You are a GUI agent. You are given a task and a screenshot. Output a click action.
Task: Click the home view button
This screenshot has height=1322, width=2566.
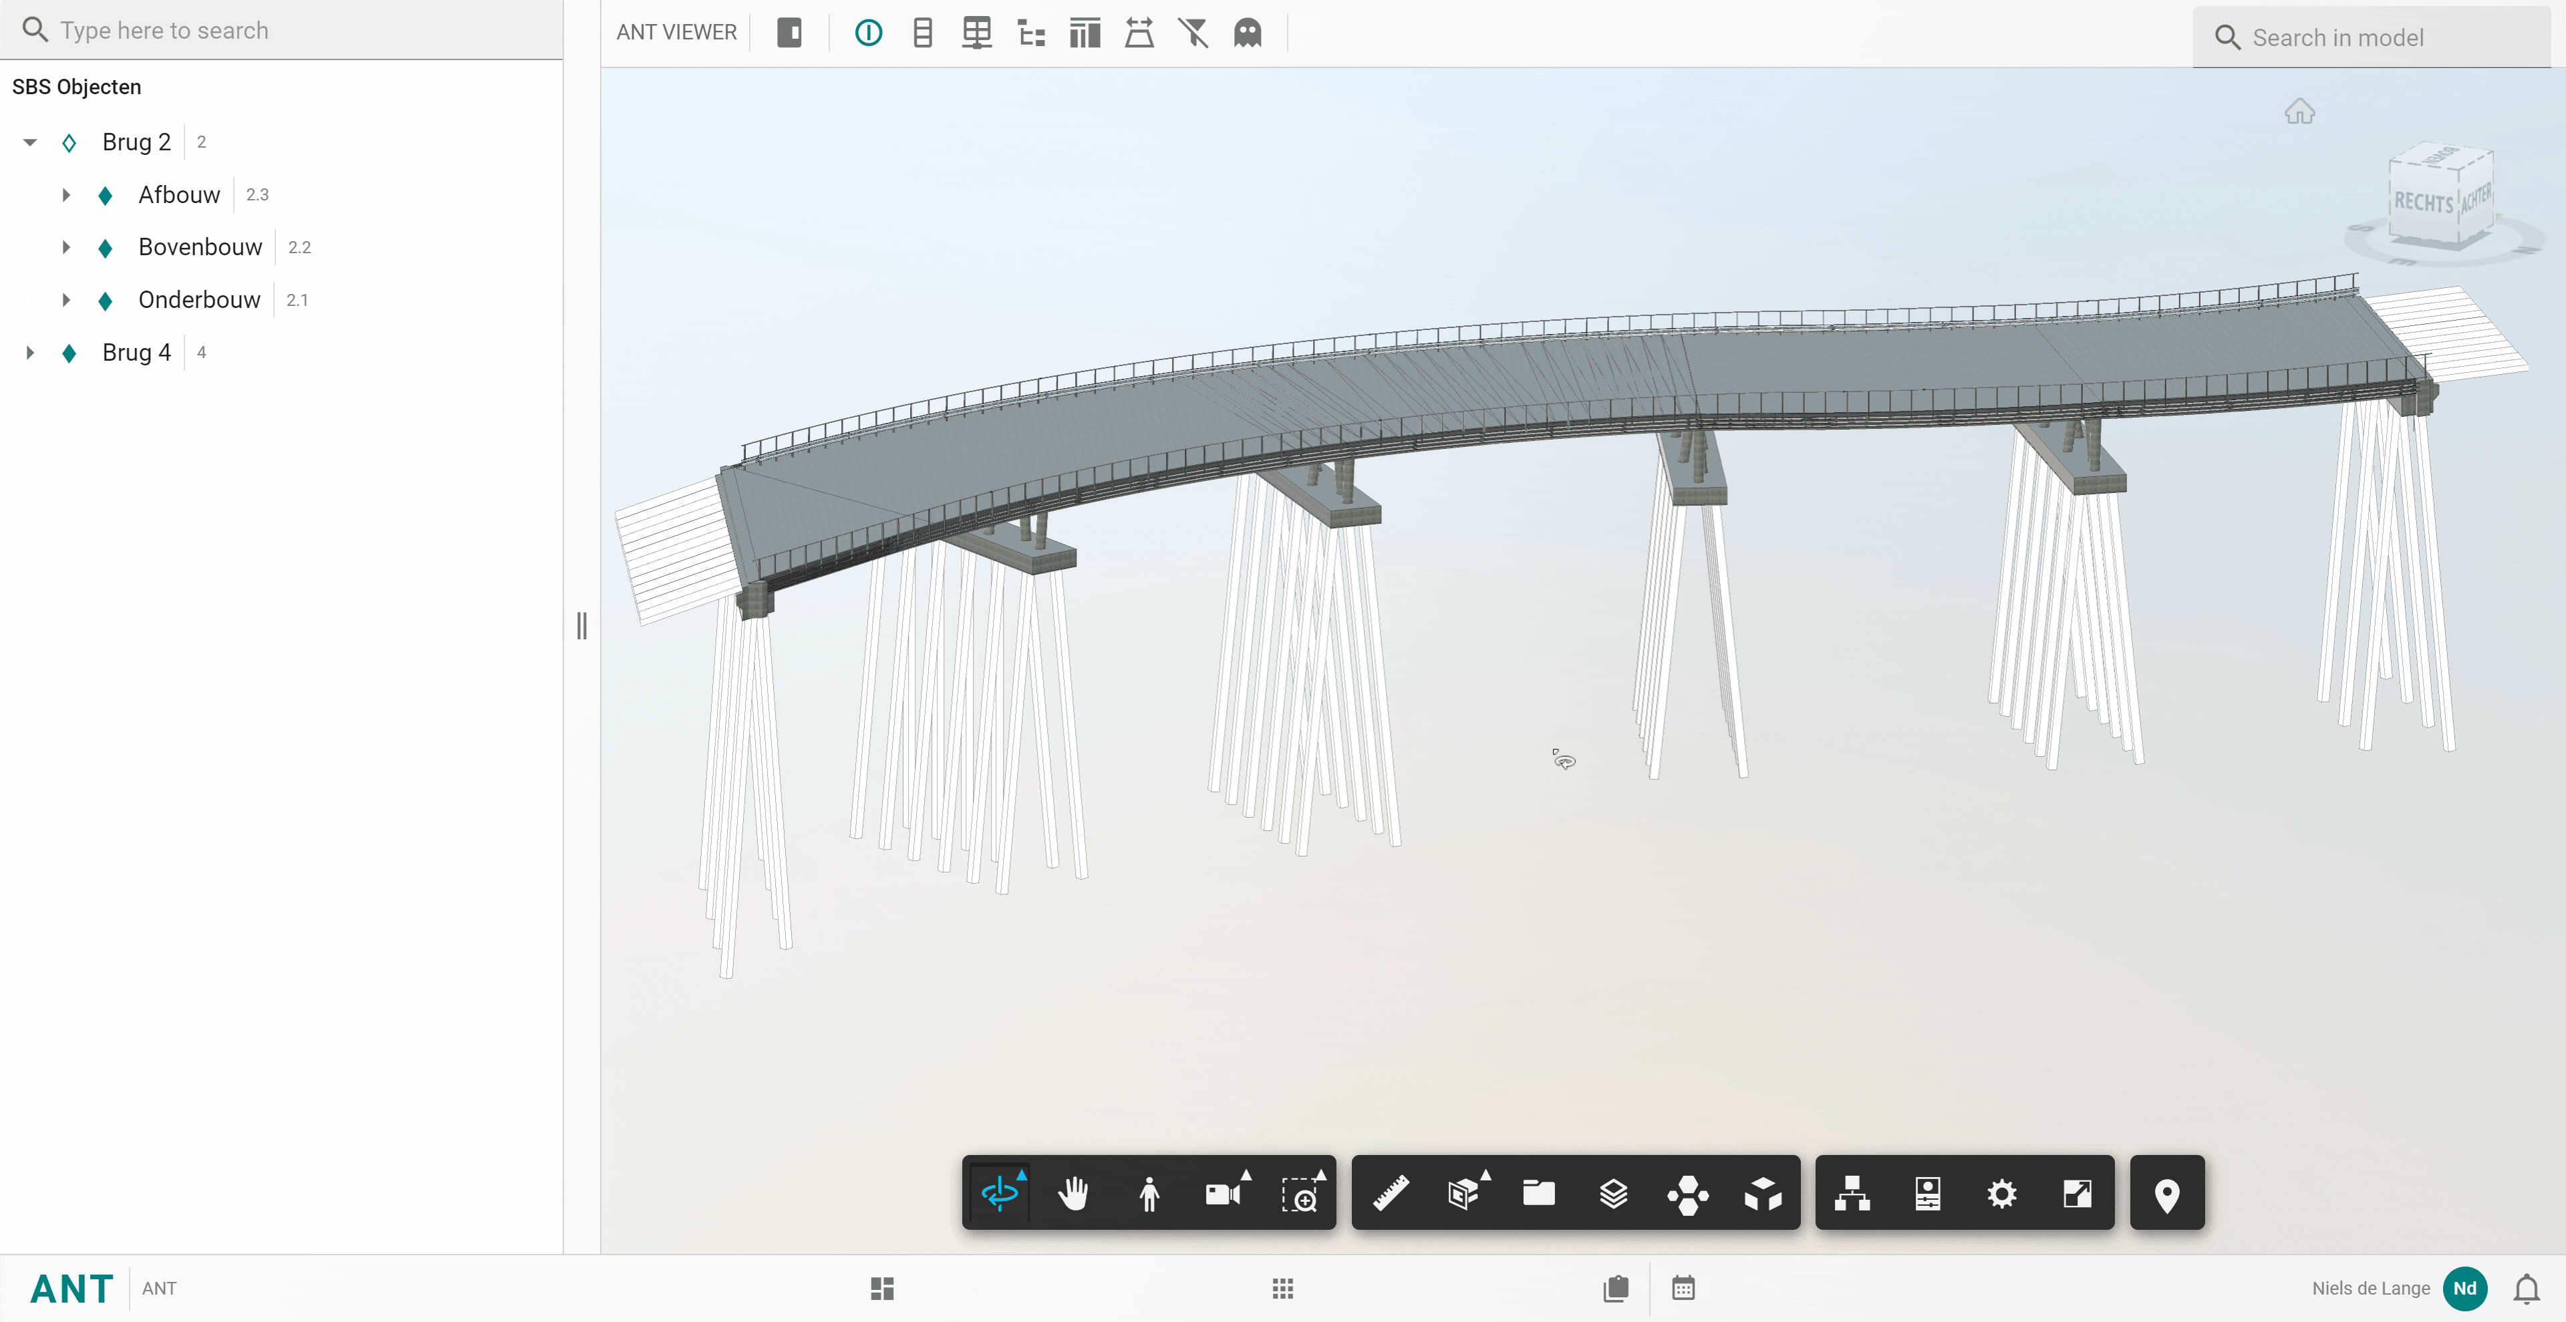click(2299, 112)
